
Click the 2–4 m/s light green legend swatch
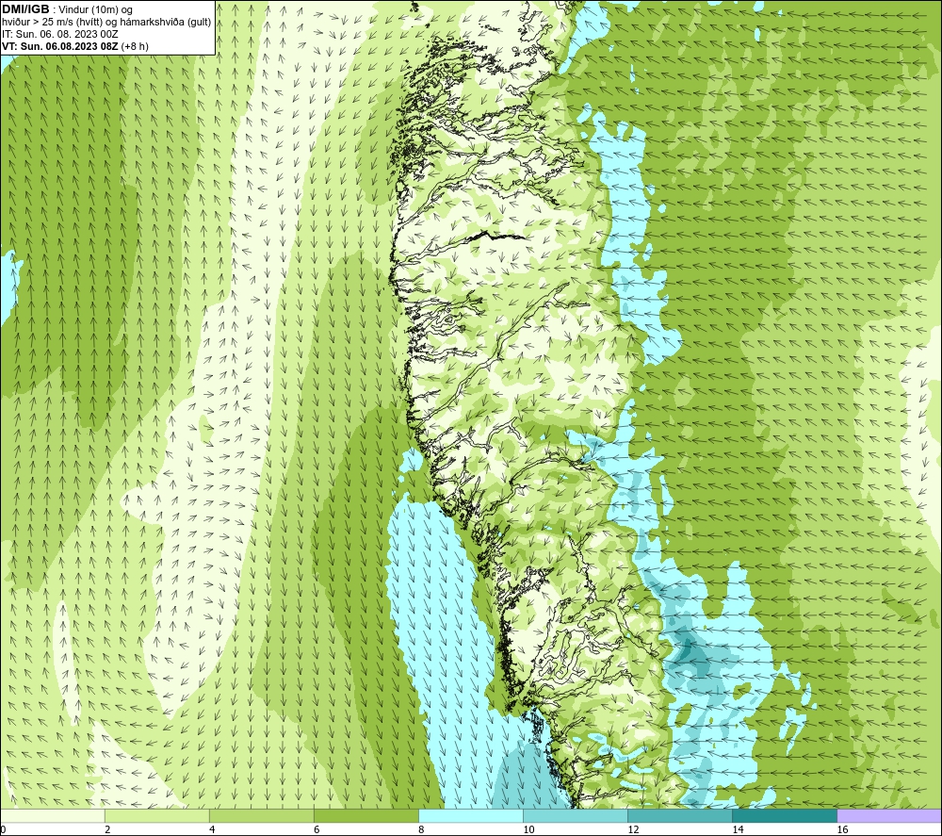pos(156,816)
